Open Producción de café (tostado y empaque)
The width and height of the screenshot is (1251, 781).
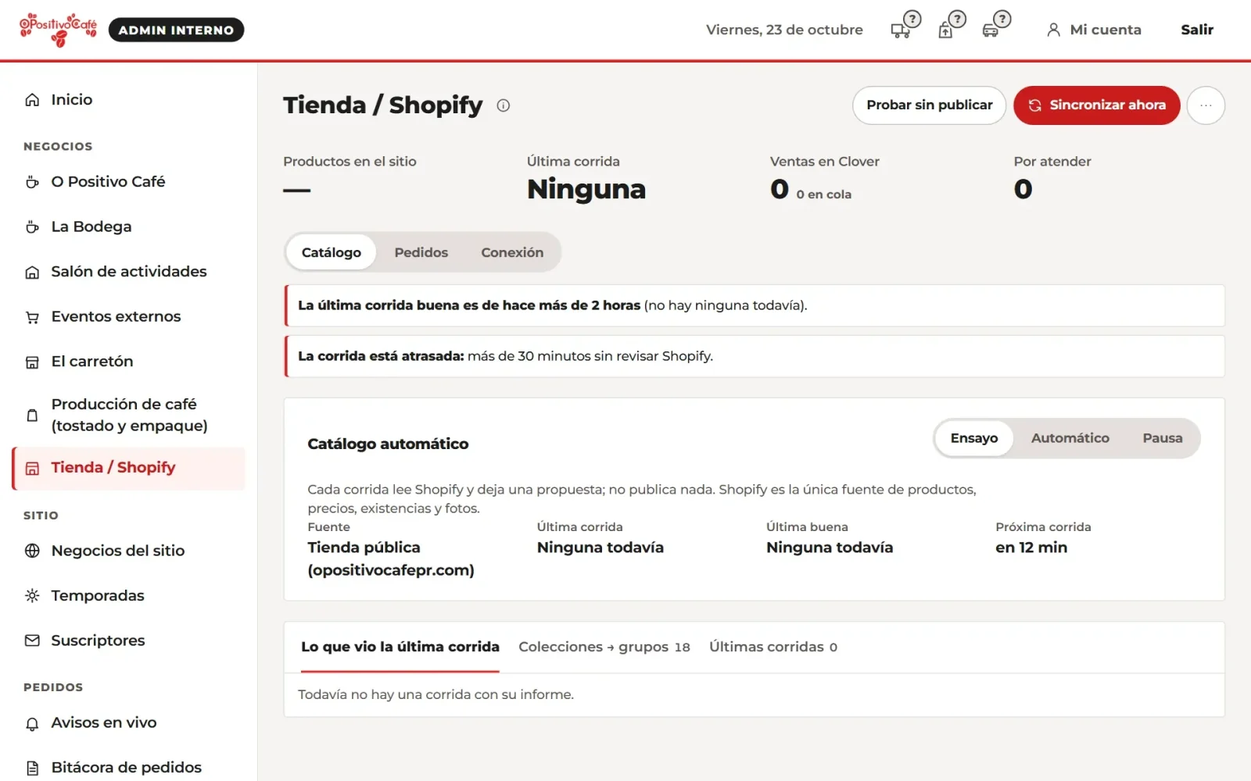[128, 415]
